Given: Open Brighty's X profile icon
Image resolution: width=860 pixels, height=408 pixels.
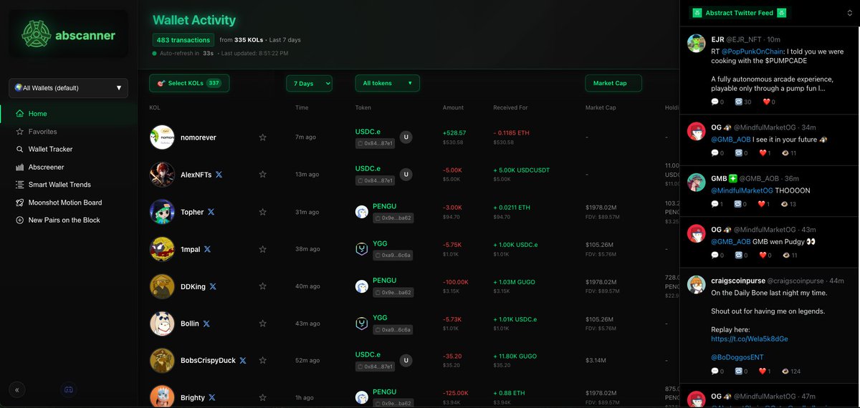Looking at the screenshot, I should (212, 397).
